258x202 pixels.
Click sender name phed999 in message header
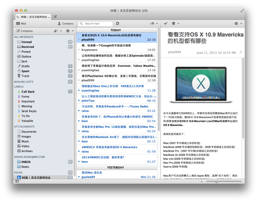(x=175, y=52)
